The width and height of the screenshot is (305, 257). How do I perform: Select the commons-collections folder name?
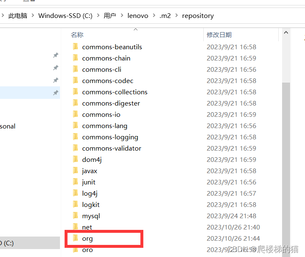[115, 92]
